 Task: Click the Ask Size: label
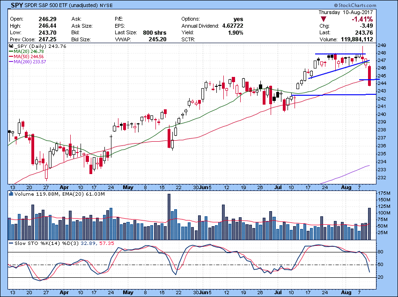coord(82,26)
